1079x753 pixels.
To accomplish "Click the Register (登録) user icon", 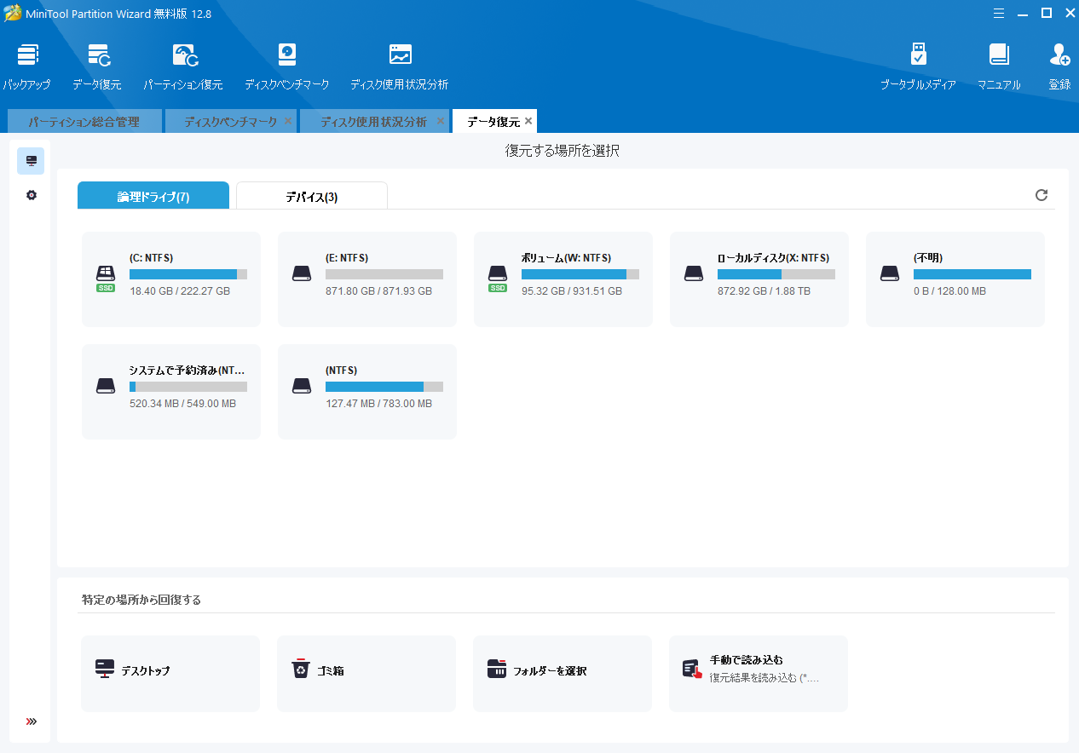I will pos(1059,66).
